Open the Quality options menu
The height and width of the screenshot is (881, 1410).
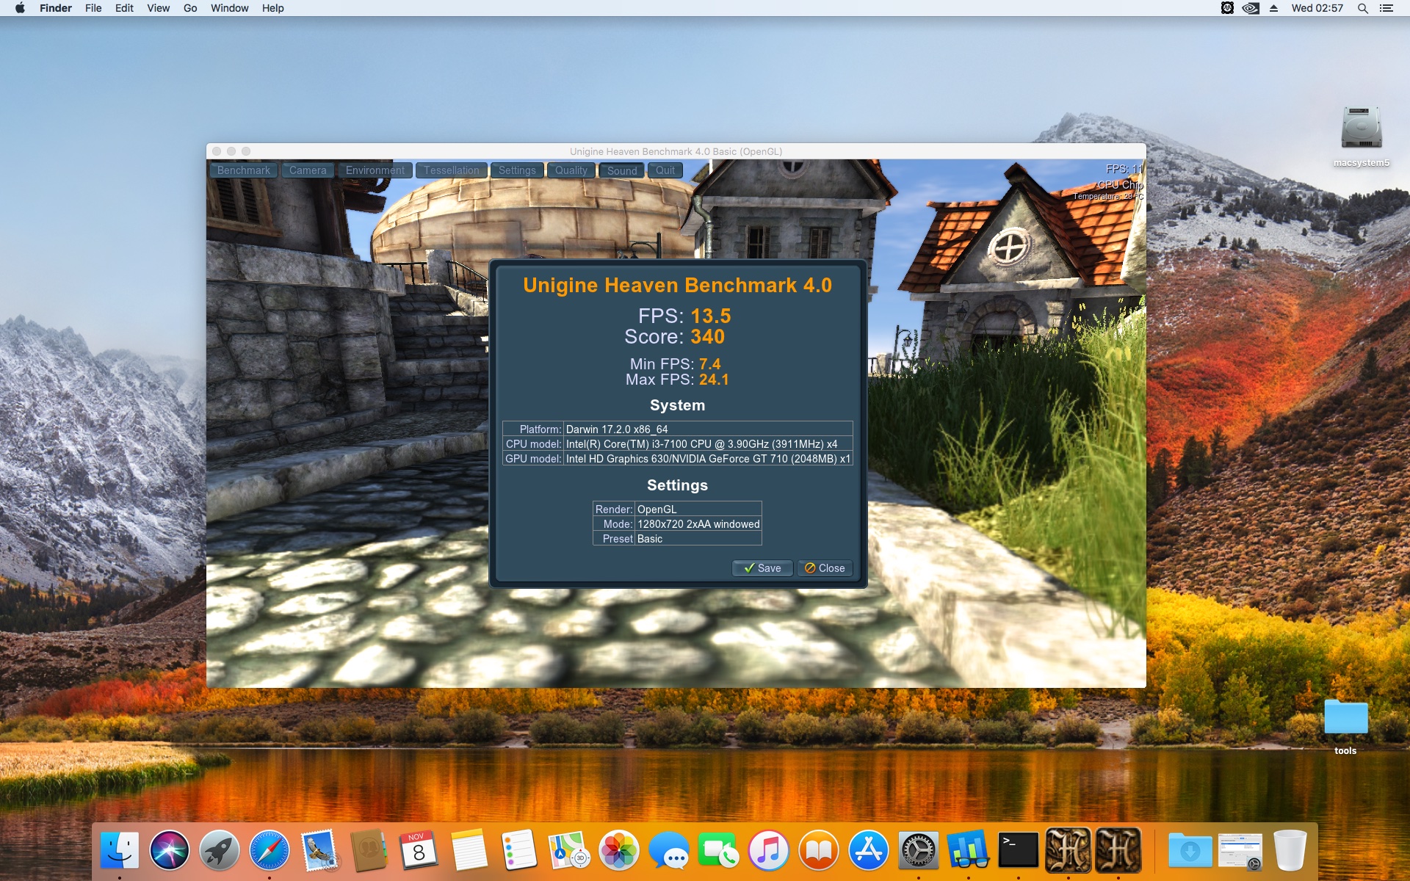[571, 170]
